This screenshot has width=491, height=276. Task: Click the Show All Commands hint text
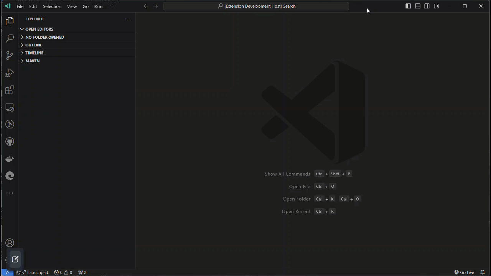(287, 174)
